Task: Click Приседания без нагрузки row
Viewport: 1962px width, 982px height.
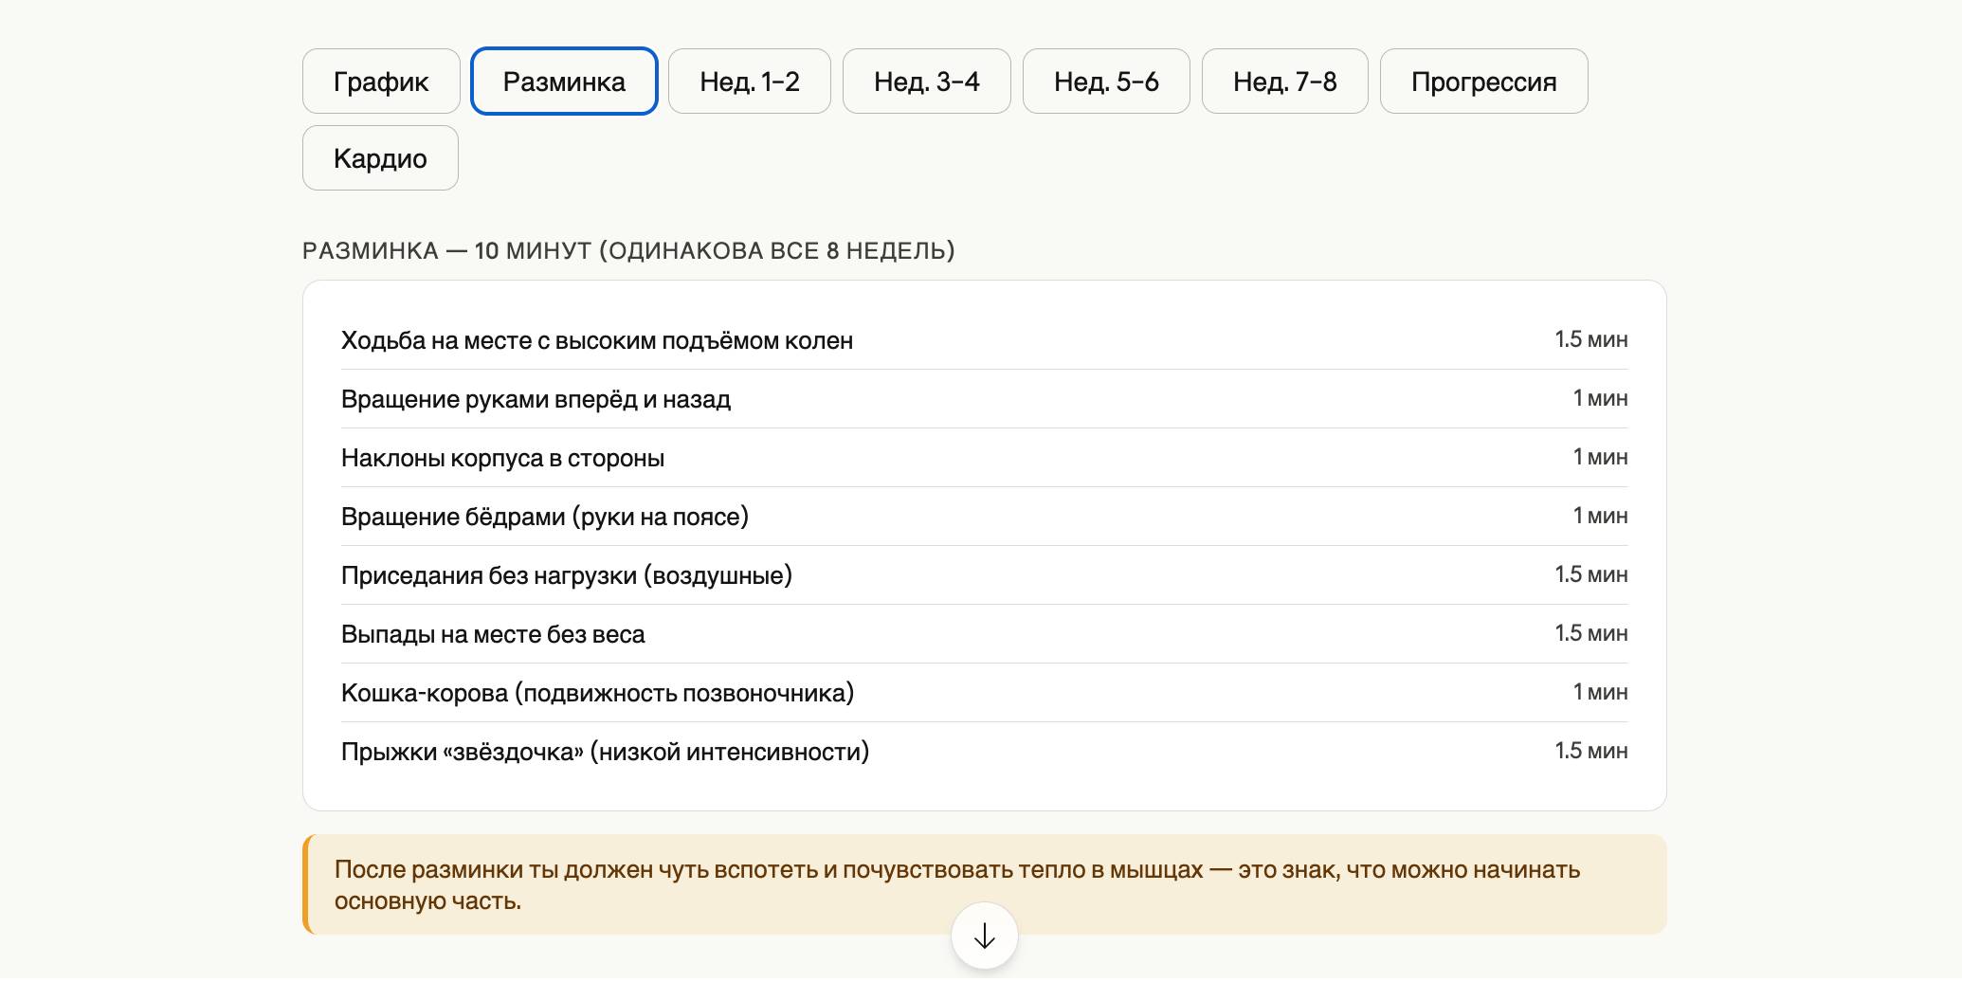Action: click(566, 575)
